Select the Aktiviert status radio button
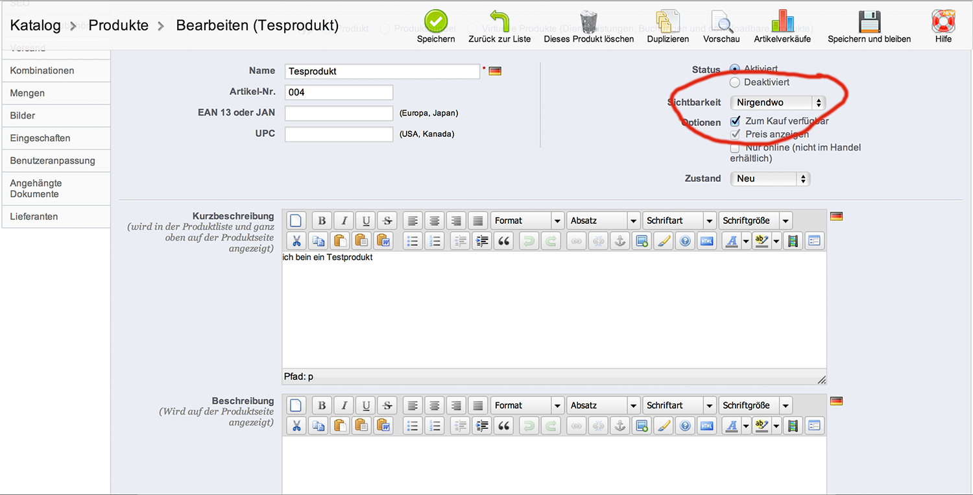Image resolution: width=973 pixels, height=495 pixels. pos(735,69)
